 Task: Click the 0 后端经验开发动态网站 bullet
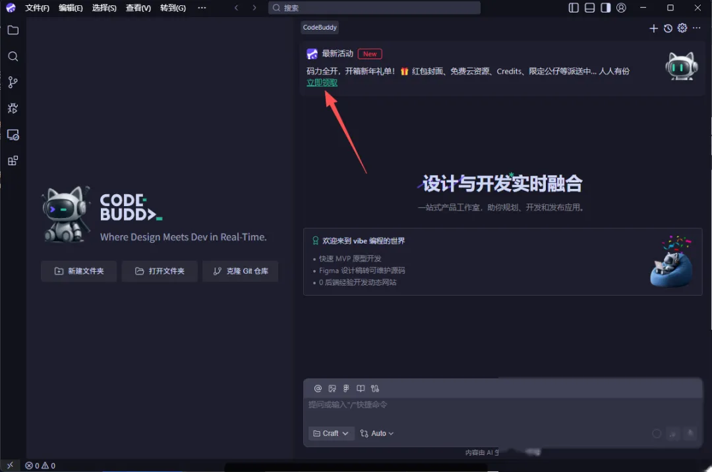357,282
